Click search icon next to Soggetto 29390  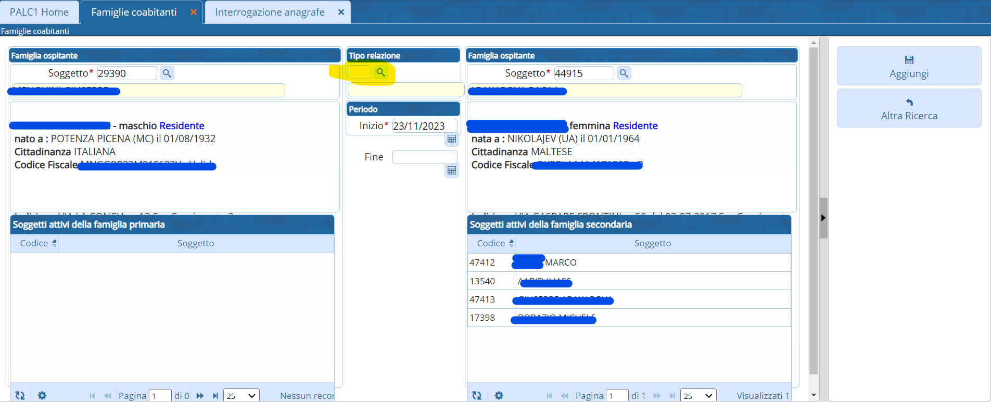click(x=167, y=73)
